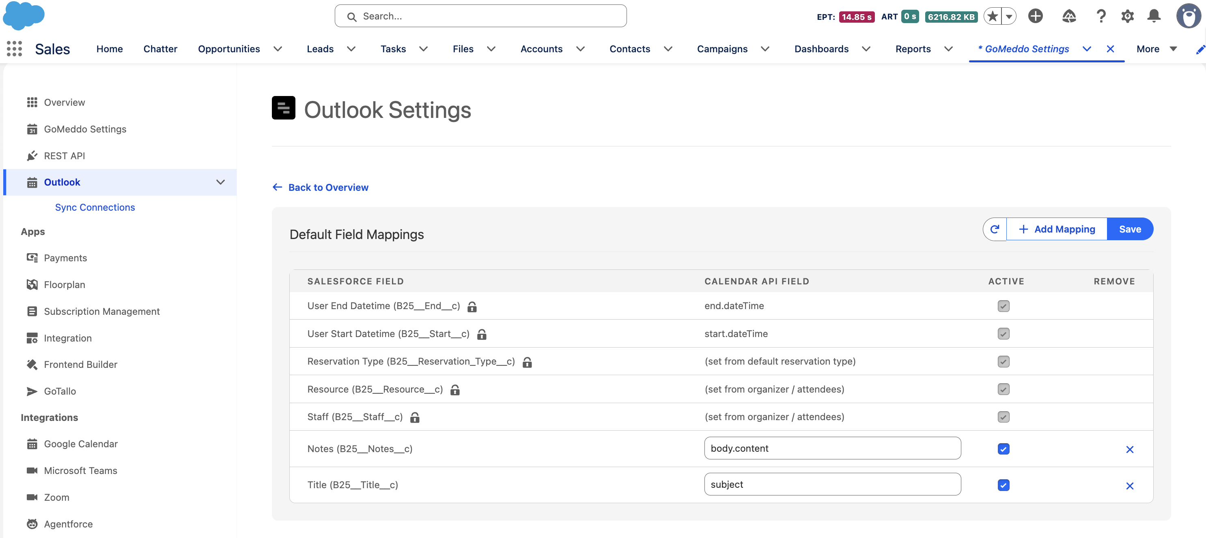Image resolution: width=1206 pixels, height=538 pixels.
Task: Expand the Tasks tab dropdown
Action: pos(423,49)
